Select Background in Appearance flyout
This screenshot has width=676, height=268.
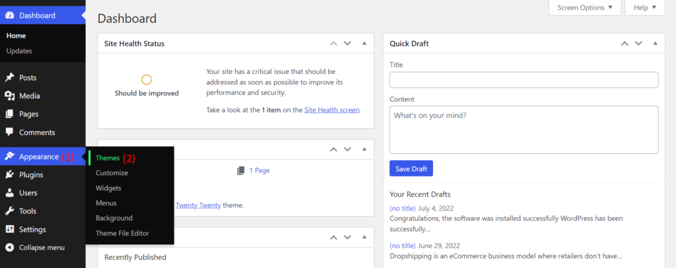(114, 218)
